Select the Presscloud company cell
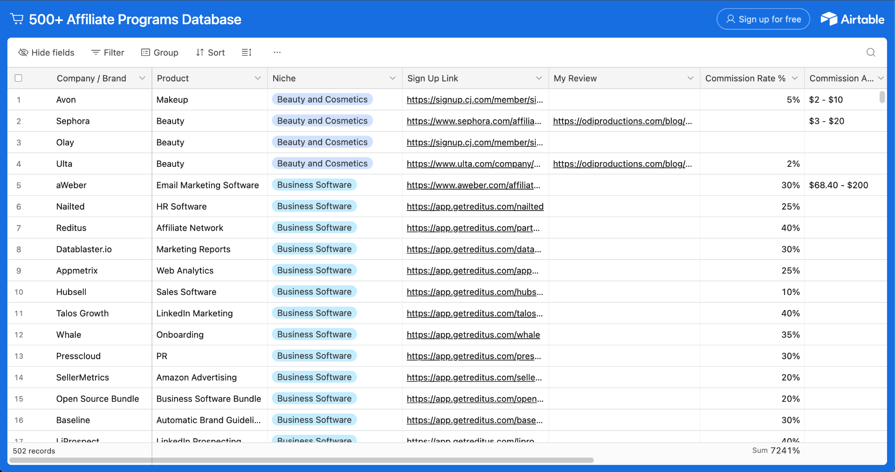Viewport: 895px width, 472px height. pos(103,356)
